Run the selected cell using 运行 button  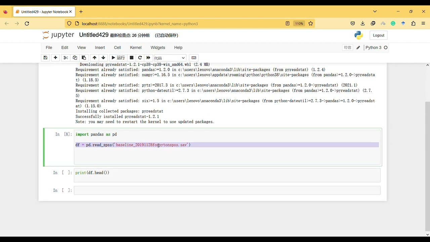tap(118, 58)
